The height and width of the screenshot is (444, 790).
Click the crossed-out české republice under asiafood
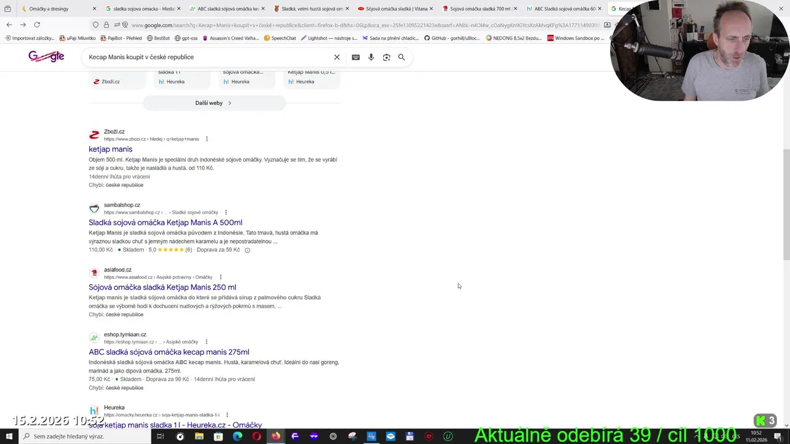[x=125, y=314]
